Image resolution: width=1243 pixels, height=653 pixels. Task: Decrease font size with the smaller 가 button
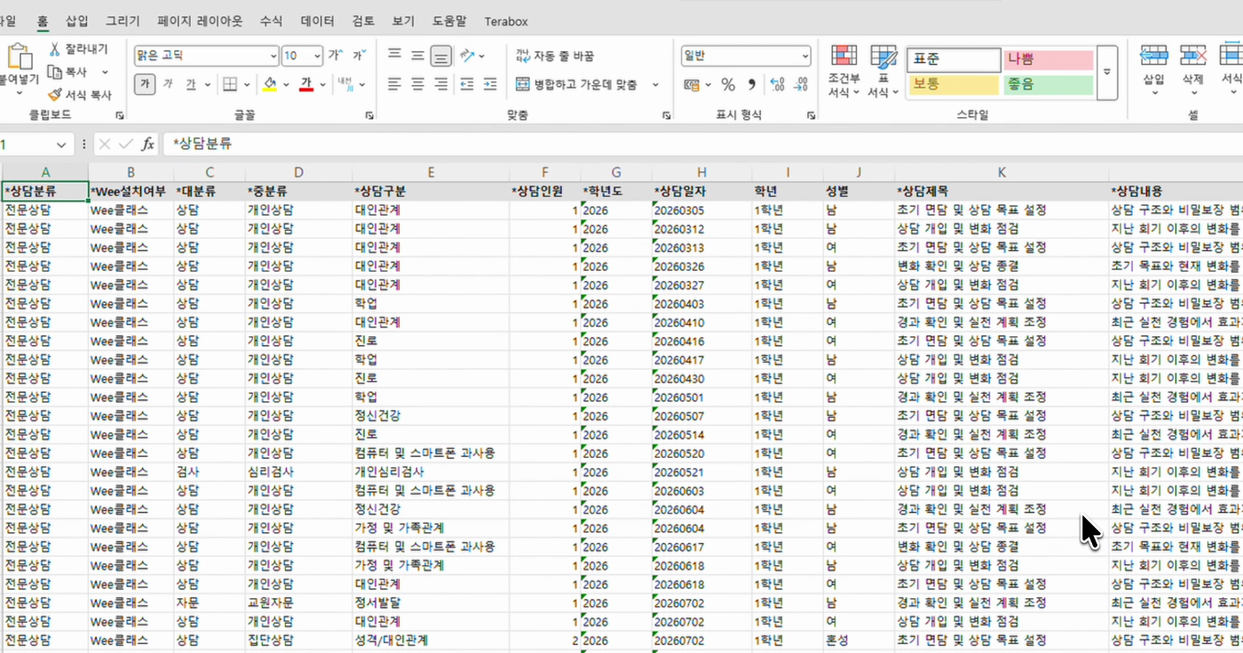pyautogui.click(x=359, y=56)
